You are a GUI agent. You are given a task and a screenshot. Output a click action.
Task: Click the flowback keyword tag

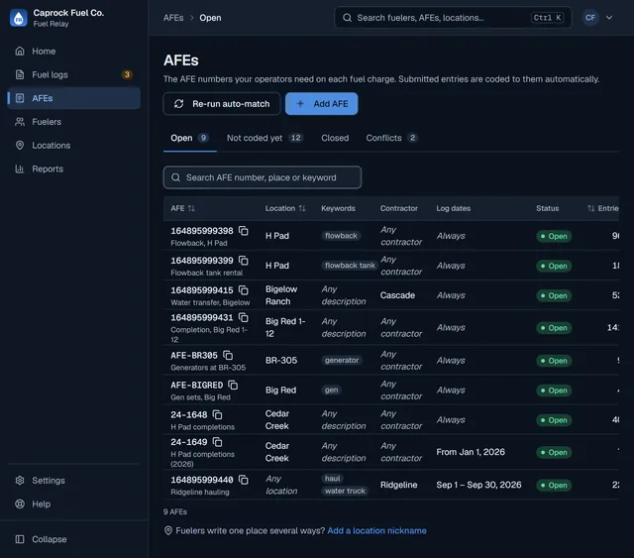(341, 236)
